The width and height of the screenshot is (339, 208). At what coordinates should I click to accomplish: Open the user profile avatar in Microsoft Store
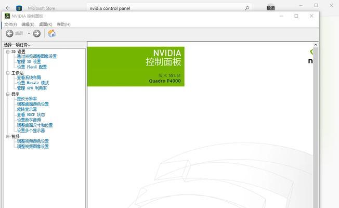coord(271,8)
